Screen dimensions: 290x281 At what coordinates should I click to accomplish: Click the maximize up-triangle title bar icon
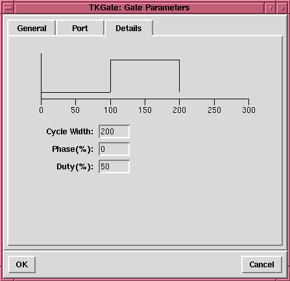282,8
